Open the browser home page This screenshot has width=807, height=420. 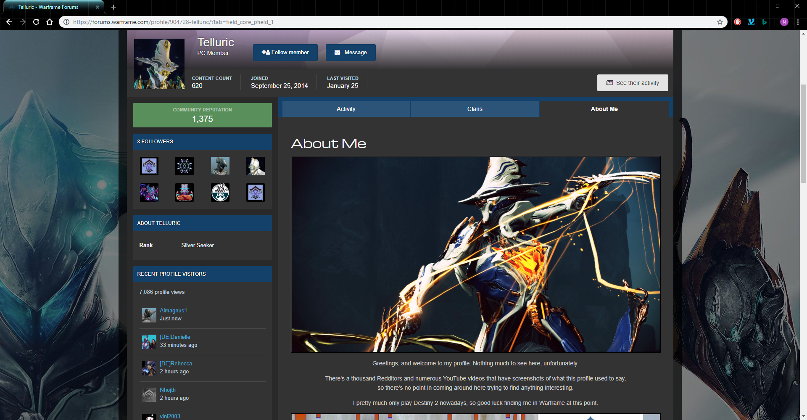[50, 22]
